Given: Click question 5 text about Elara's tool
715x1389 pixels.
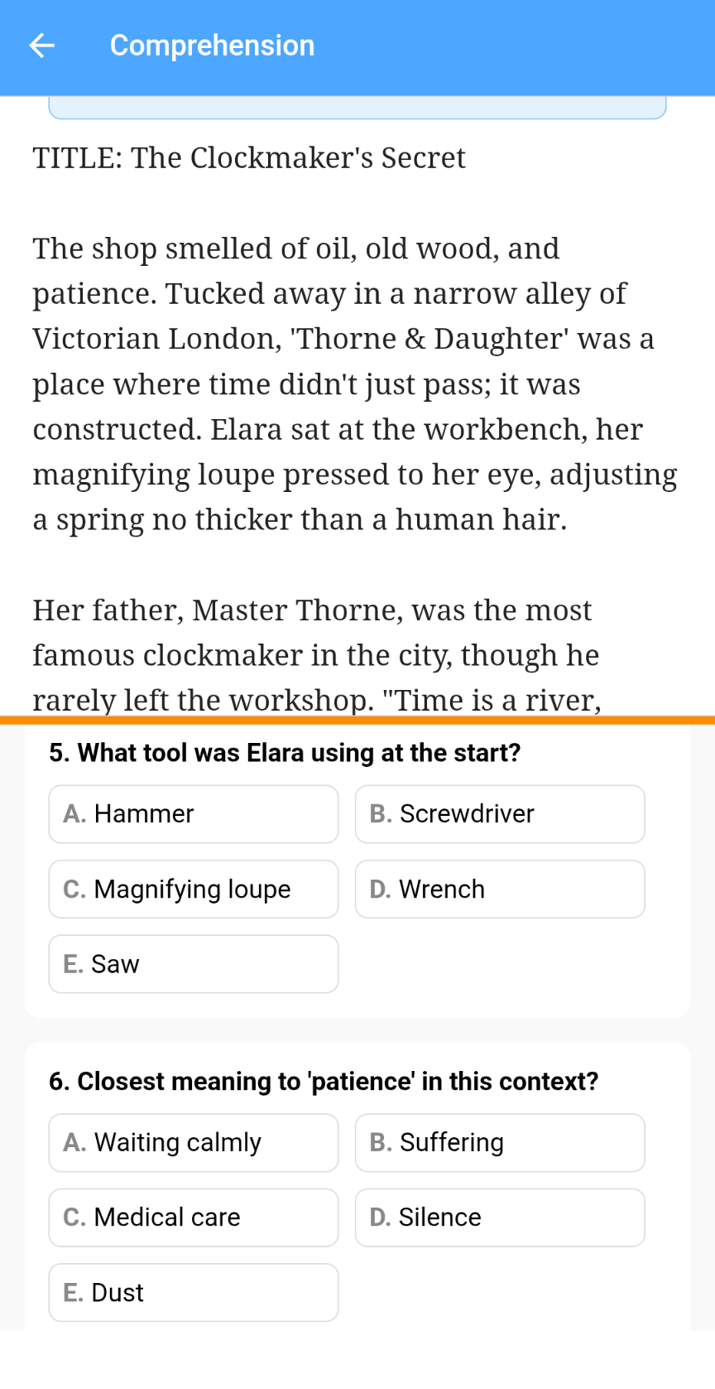Looking at the screenshot, I should [x=285, y=753].
